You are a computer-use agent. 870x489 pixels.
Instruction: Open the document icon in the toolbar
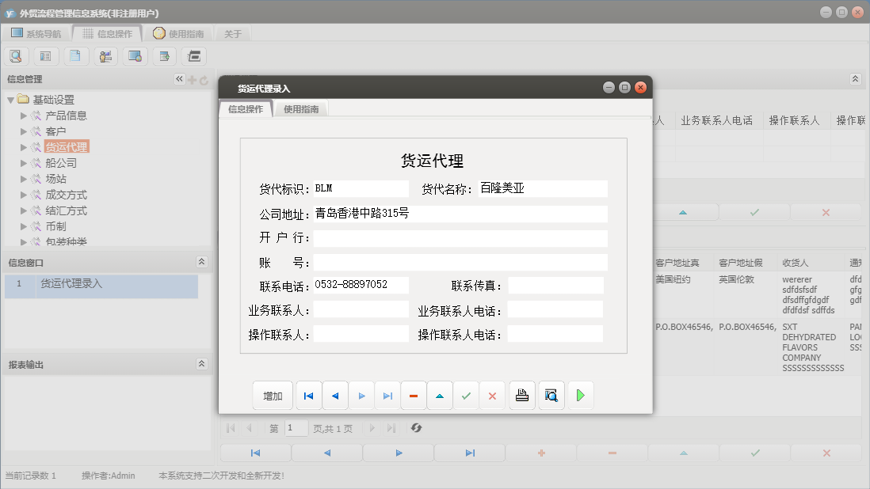(75, 56)
